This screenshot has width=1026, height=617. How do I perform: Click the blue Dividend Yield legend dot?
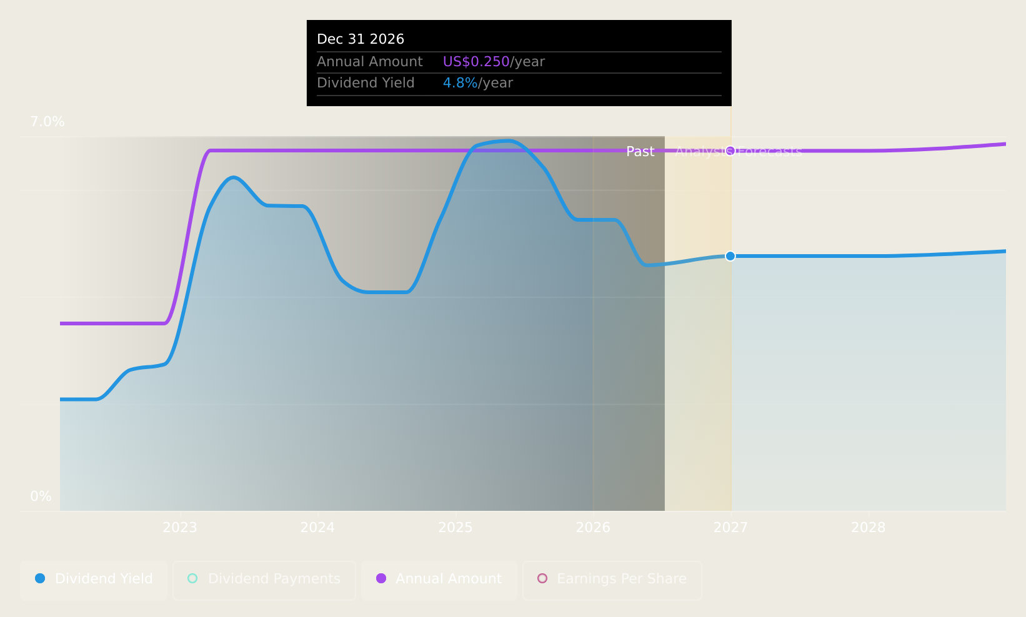point(40,578)
